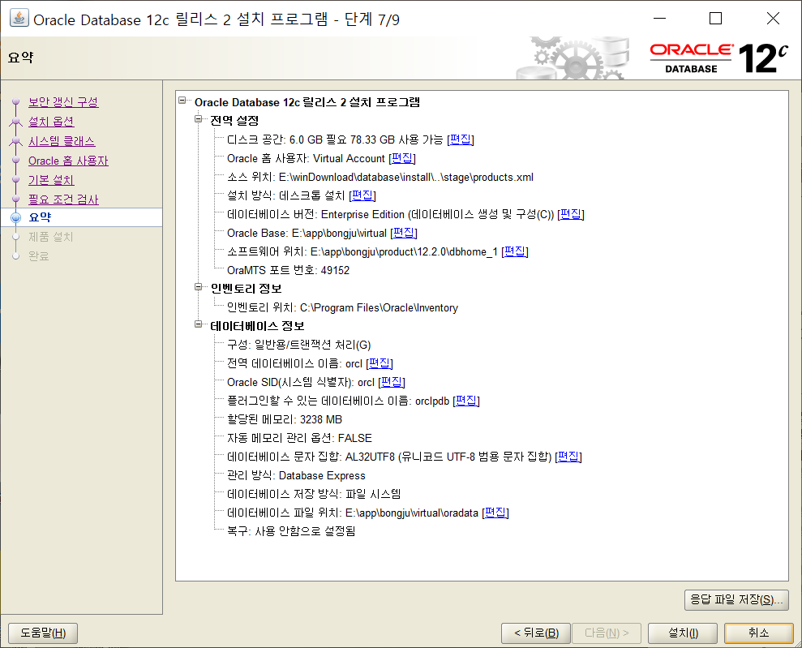Select the 구성: 일반용/트랜잭션 처리(G) row
Screen dimensions: 802x648
click(x=298, y=345)
